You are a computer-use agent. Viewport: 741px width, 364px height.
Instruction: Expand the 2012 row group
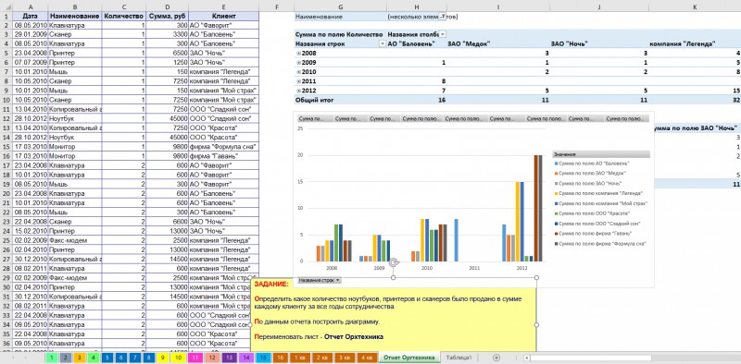point(298,91)
